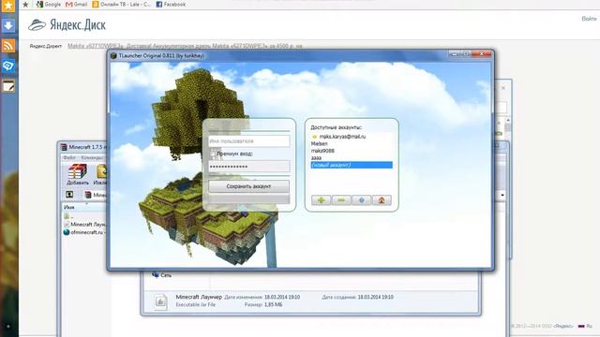Image resolution: width=600 pixels, height=337 pixels.
Task: Select the Mielsen account
Action: pos(352,143)
